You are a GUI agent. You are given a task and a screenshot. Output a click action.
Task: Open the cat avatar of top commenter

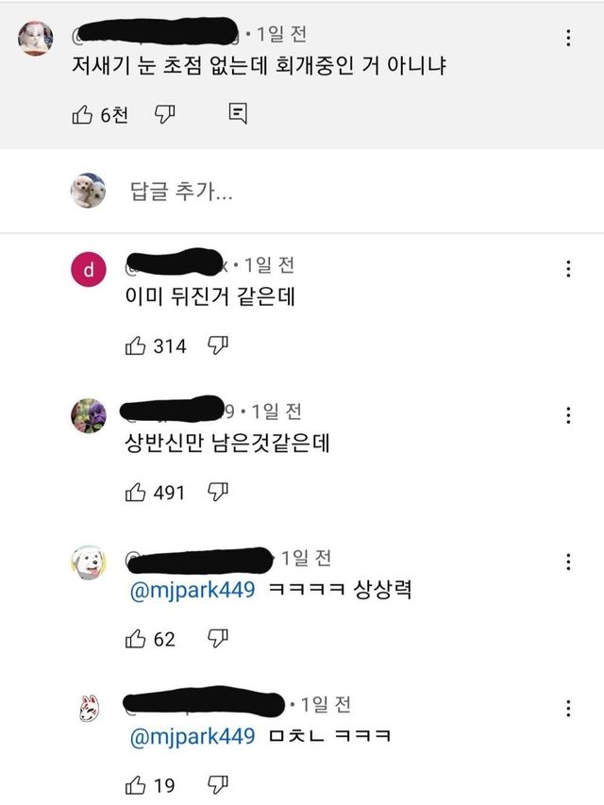coord(36,38)
